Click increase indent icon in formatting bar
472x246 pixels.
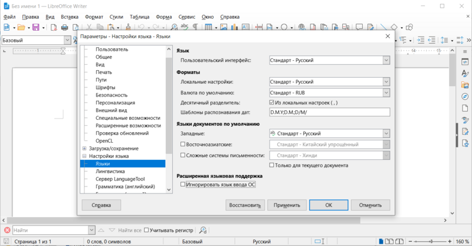tap(421, 40)
